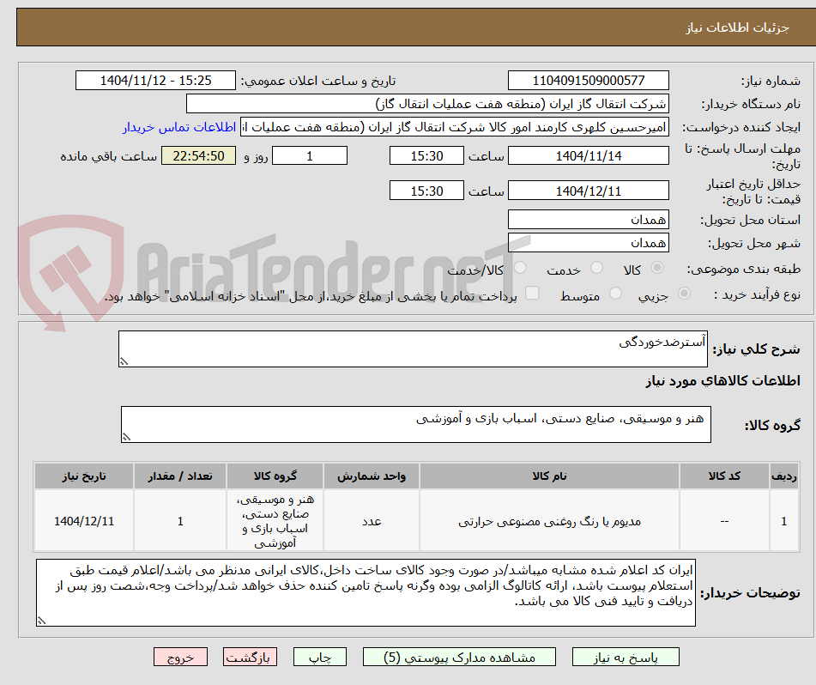Open مشاهده مدارک پیوستی (5) attachments

459,657
